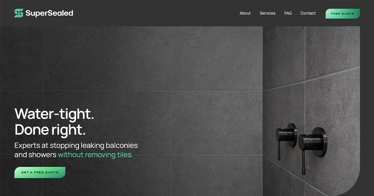This screenshot has height=196, width=374.
Task: Click the "Experts at stopping leaking balconies" text
Action: pos(76,145)
